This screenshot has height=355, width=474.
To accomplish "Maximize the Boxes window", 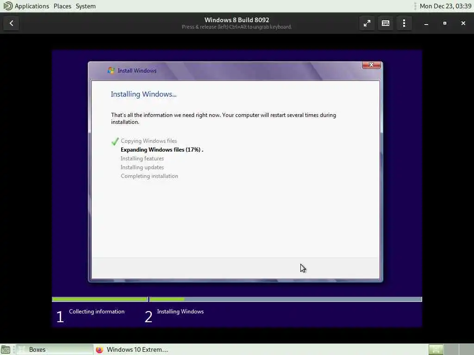I will click(x=445, y=23).
